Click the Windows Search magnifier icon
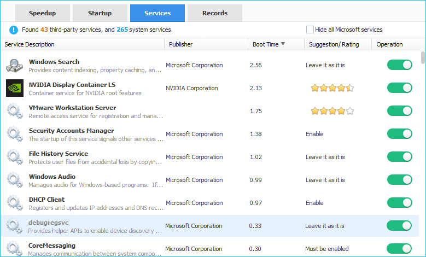Image resolution: width=426 pixels, height=257 pixels. point(15,66)
